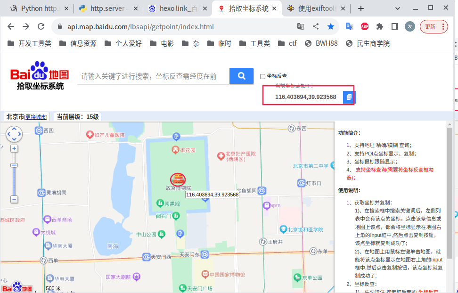This screenshot has height=293, width=458.
Task: Click the bookmark star icon
Action: [331, 26]
